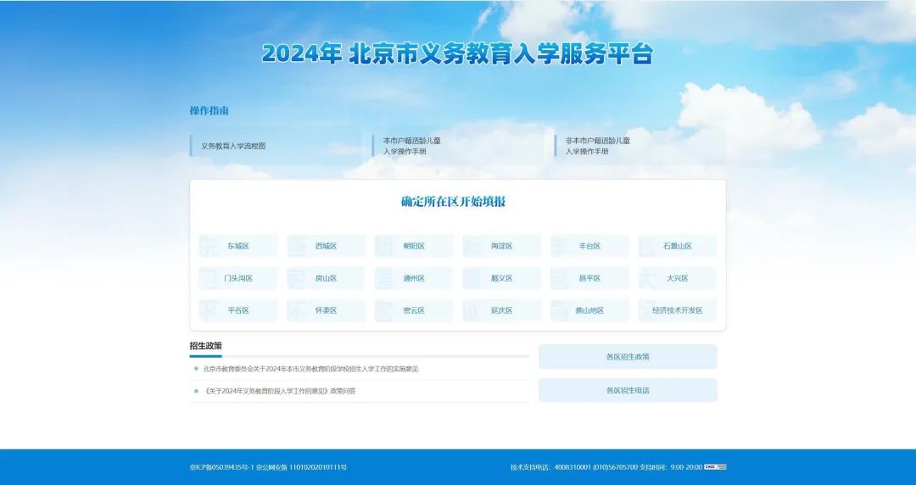916x485 pixels.
Task: Select 燕山地区 district
Action: (589, 310)
